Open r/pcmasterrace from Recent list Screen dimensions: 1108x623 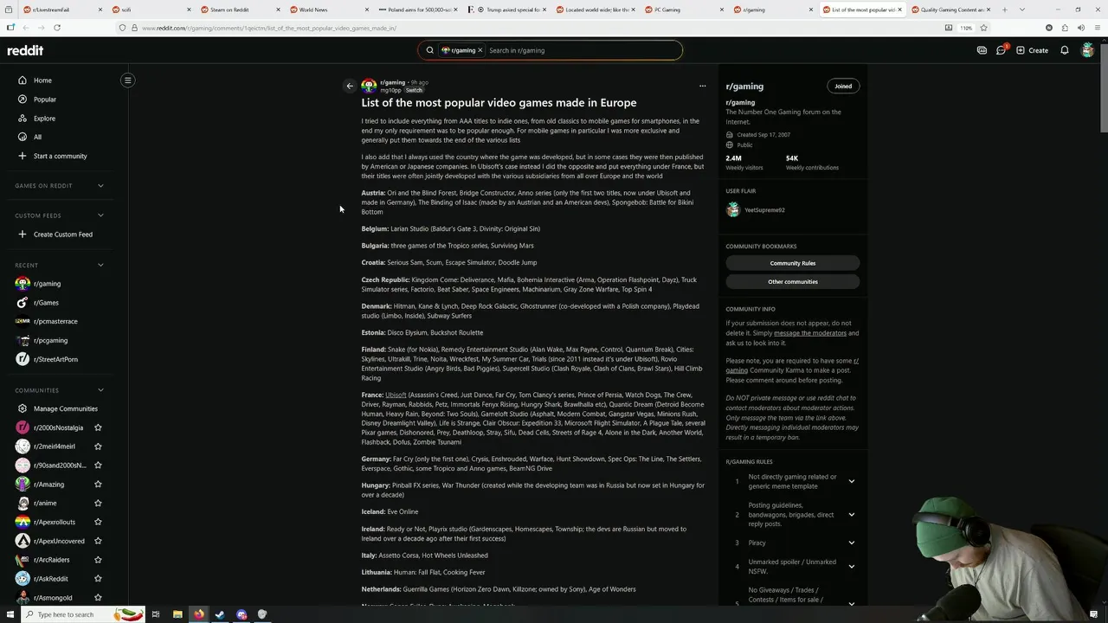[55, 321]
